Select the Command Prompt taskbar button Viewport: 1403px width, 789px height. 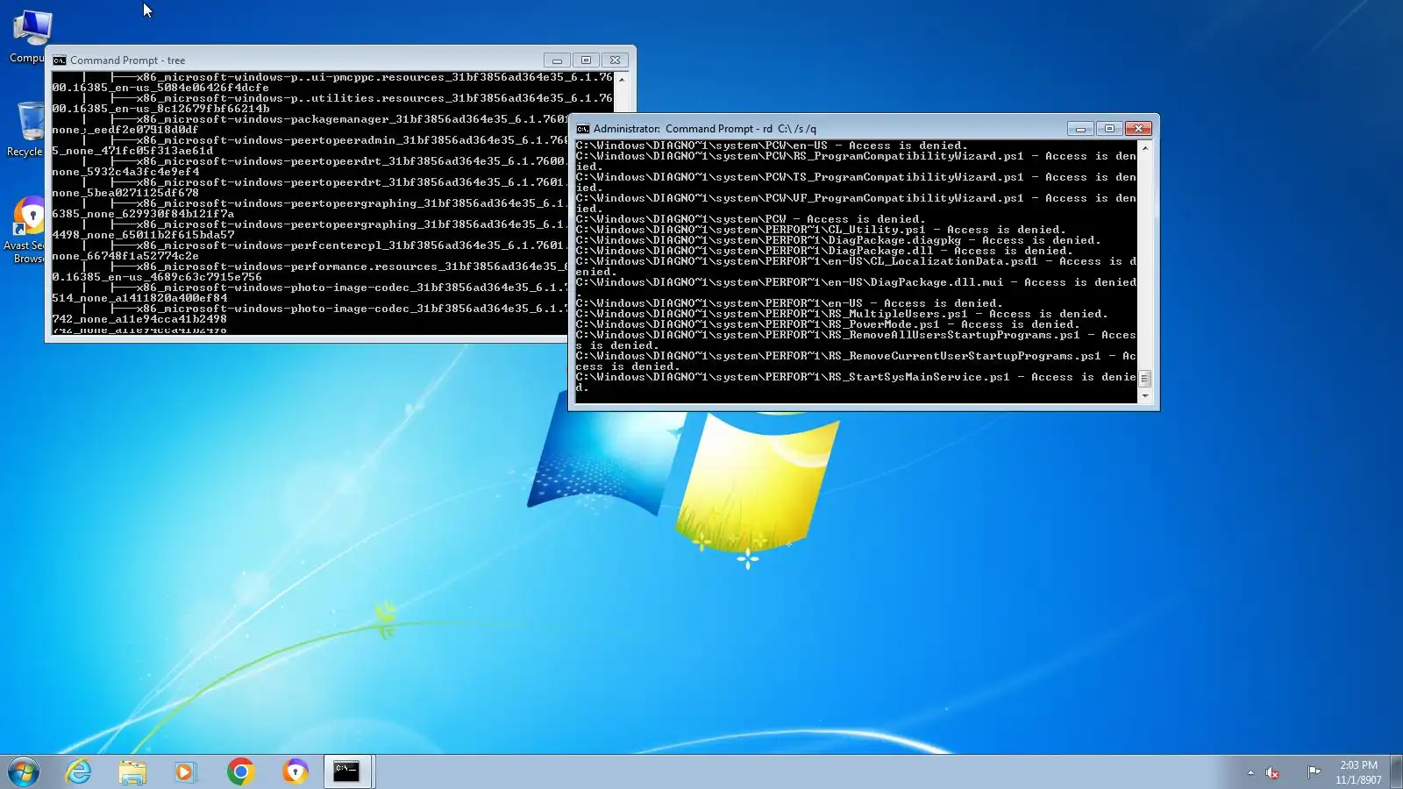(348, 772)
